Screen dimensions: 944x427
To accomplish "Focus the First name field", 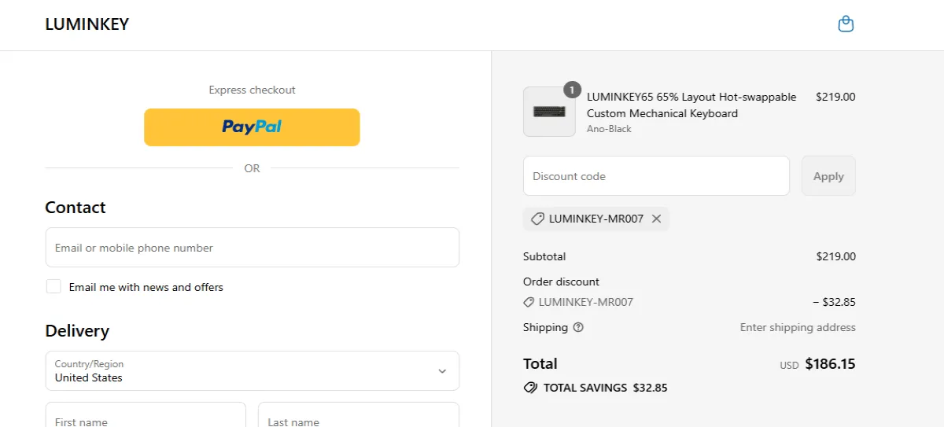I will coord(146,415).
